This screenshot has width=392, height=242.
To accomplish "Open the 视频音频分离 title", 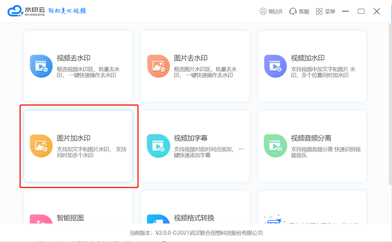I will 311,138.
